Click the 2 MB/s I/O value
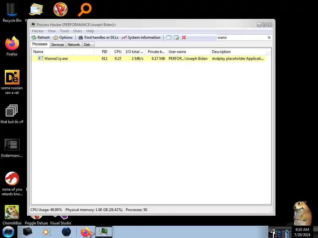Viewport: 318px width, 238px height. pyautogui.click(x=137, y=59)
